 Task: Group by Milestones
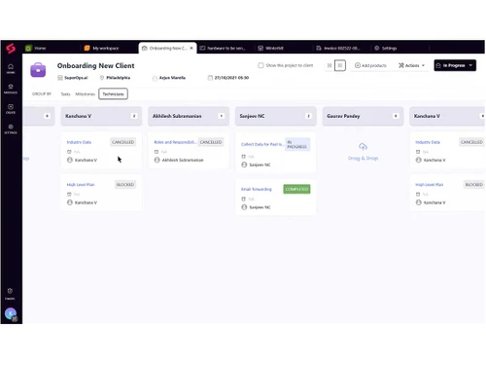click(85, 94)
